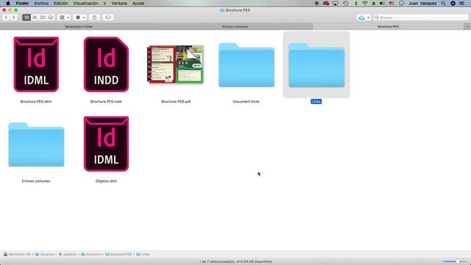Screen dimensions: 471x265
Task: Open the Juan Vasquez user menu
Action: [x=422, y=3]
